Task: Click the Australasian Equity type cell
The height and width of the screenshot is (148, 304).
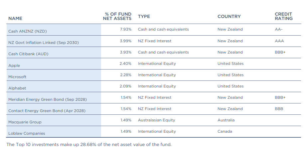Action: [x=156, y=120]
